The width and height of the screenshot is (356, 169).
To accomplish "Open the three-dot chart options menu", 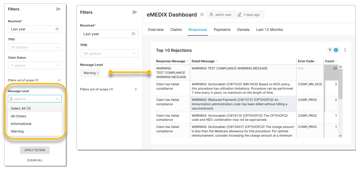I will [345, 50].
